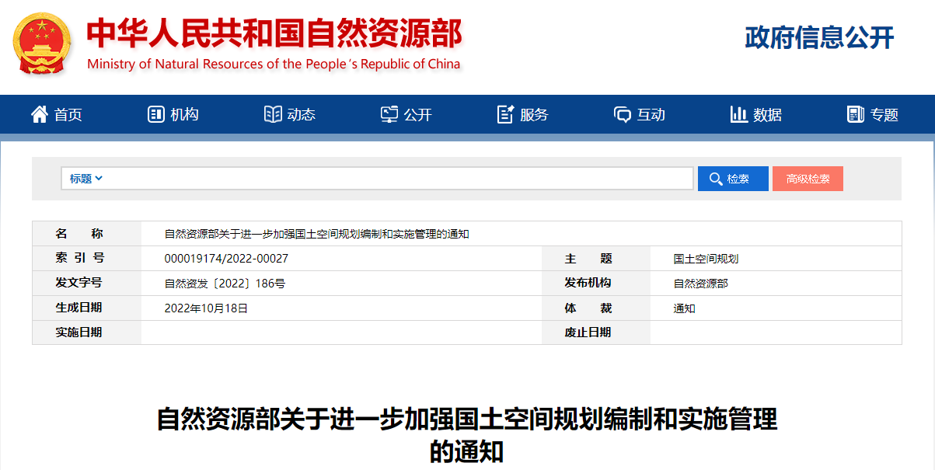935x470 pixels.
Task: Click the 发文字号 field label
Action: pyautogui.click(x=78, y=283)
